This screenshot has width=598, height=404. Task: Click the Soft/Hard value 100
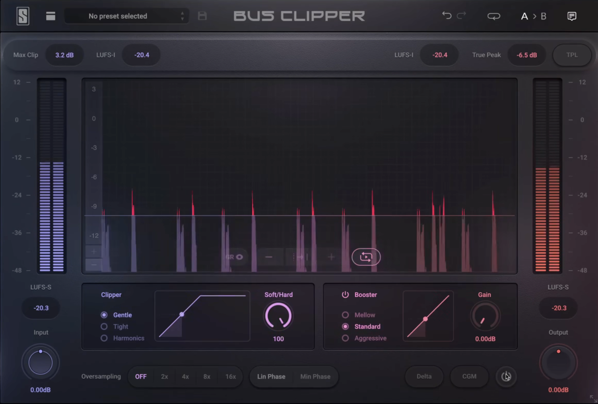278,339
